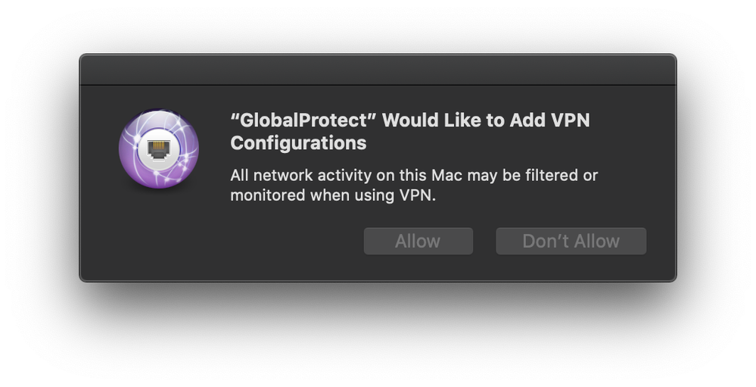756x387 pixels.
Task: Click the Don't Allow button
Action: (571, 241)
